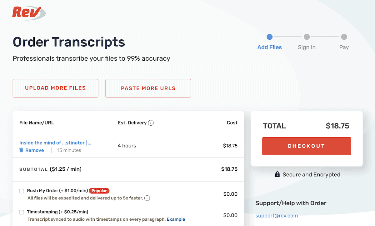Click the Sign In step circle

coord(307,37)
